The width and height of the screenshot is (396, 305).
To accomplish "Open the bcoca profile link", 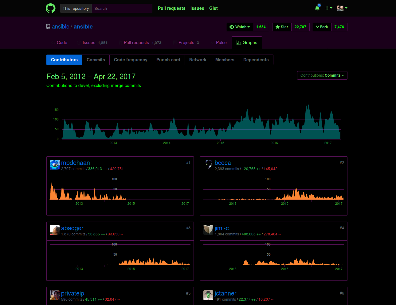I will point(223,163).
